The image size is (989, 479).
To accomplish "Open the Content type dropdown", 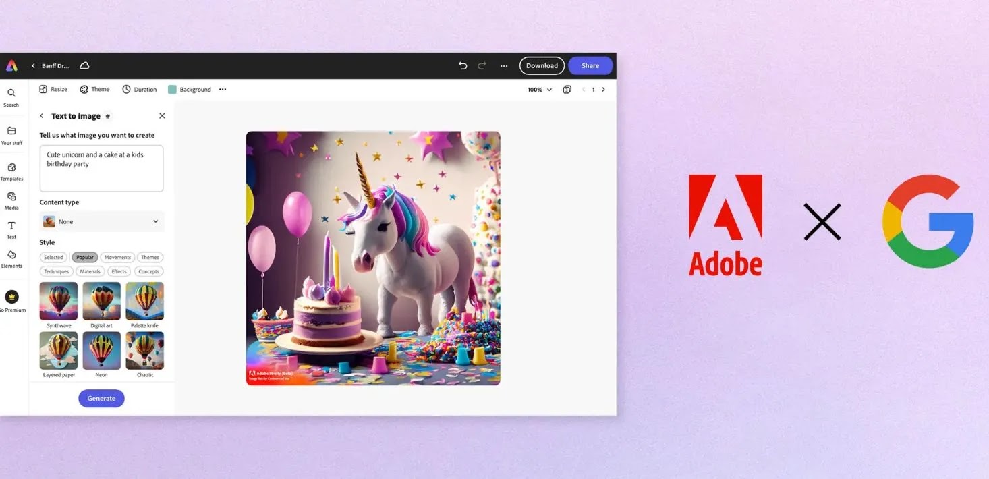I will [101, 221].
